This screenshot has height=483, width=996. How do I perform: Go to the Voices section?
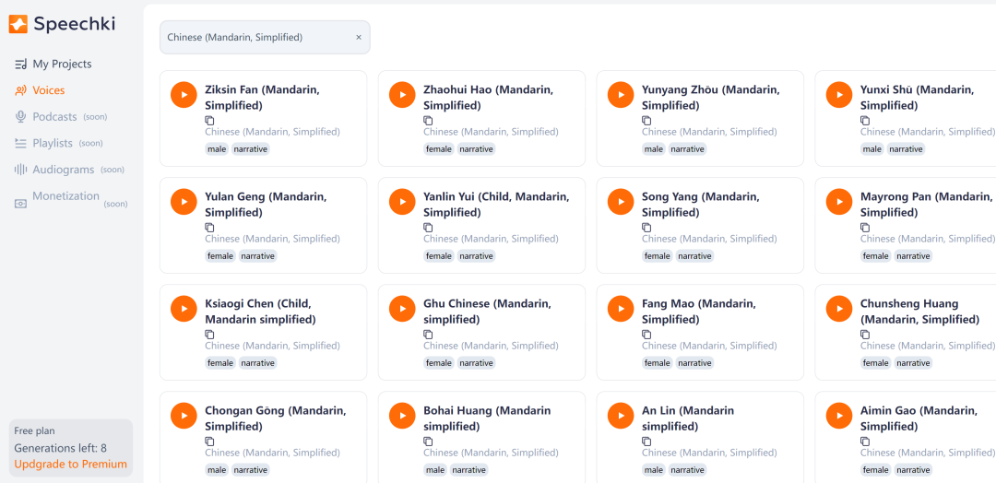[48, 90]
